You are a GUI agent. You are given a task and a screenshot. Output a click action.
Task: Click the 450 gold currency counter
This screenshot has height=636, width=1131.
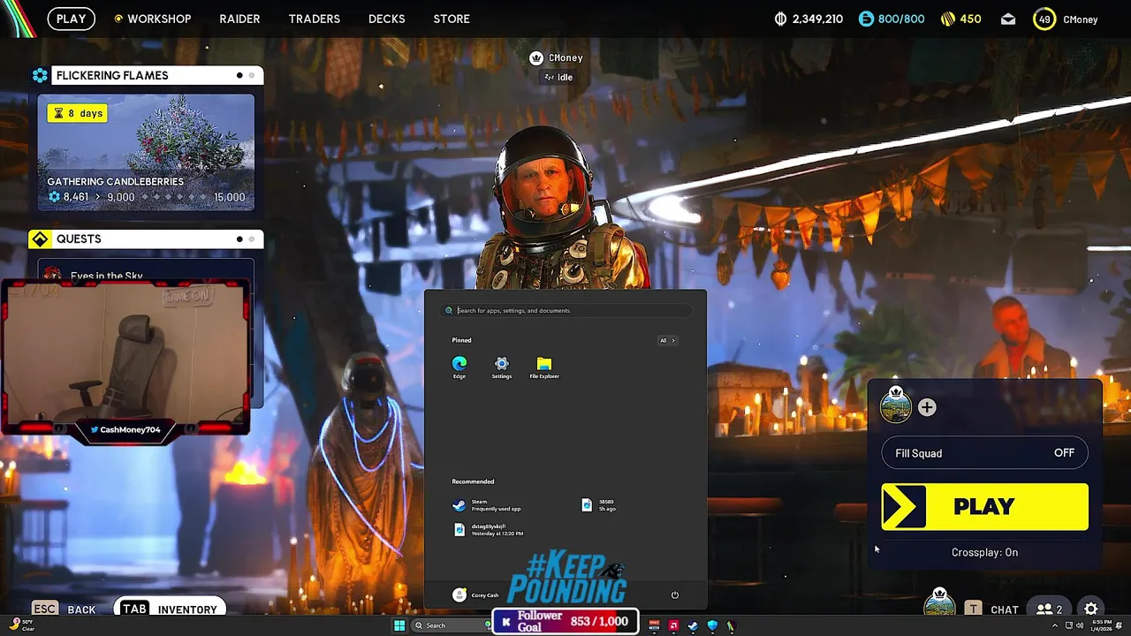click(960, 19)
